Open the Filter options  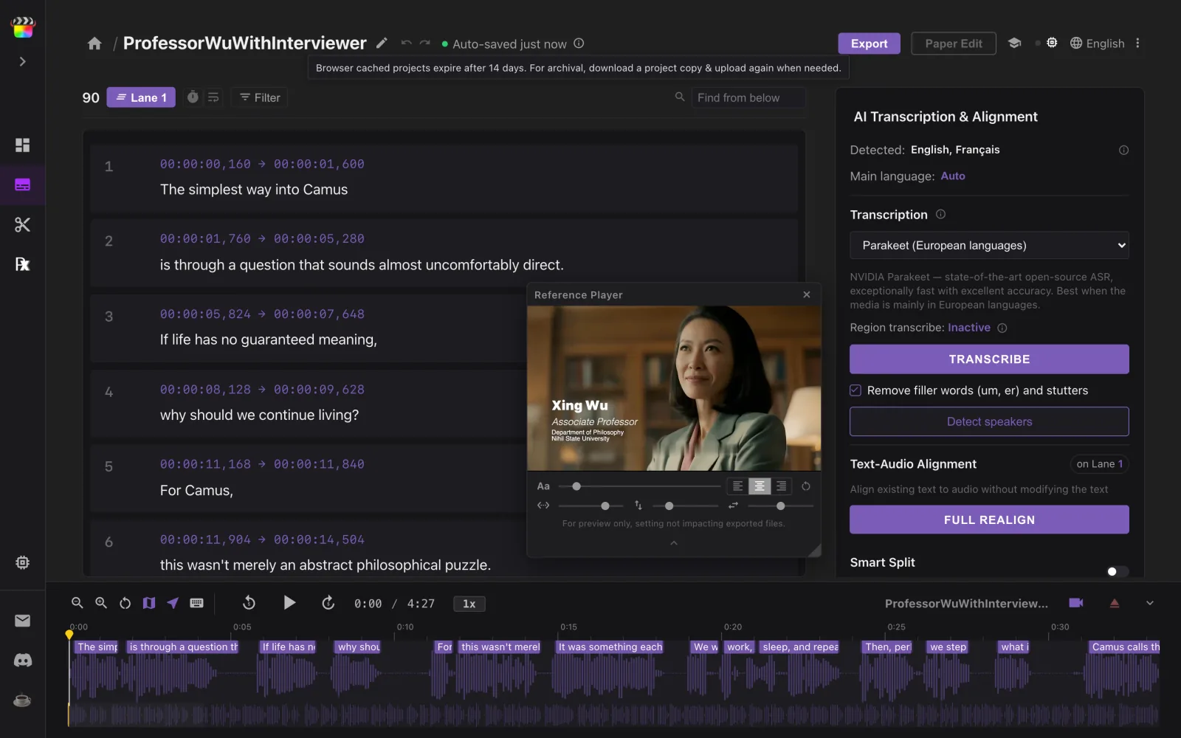pyautogui.click(x=260, y=97)
